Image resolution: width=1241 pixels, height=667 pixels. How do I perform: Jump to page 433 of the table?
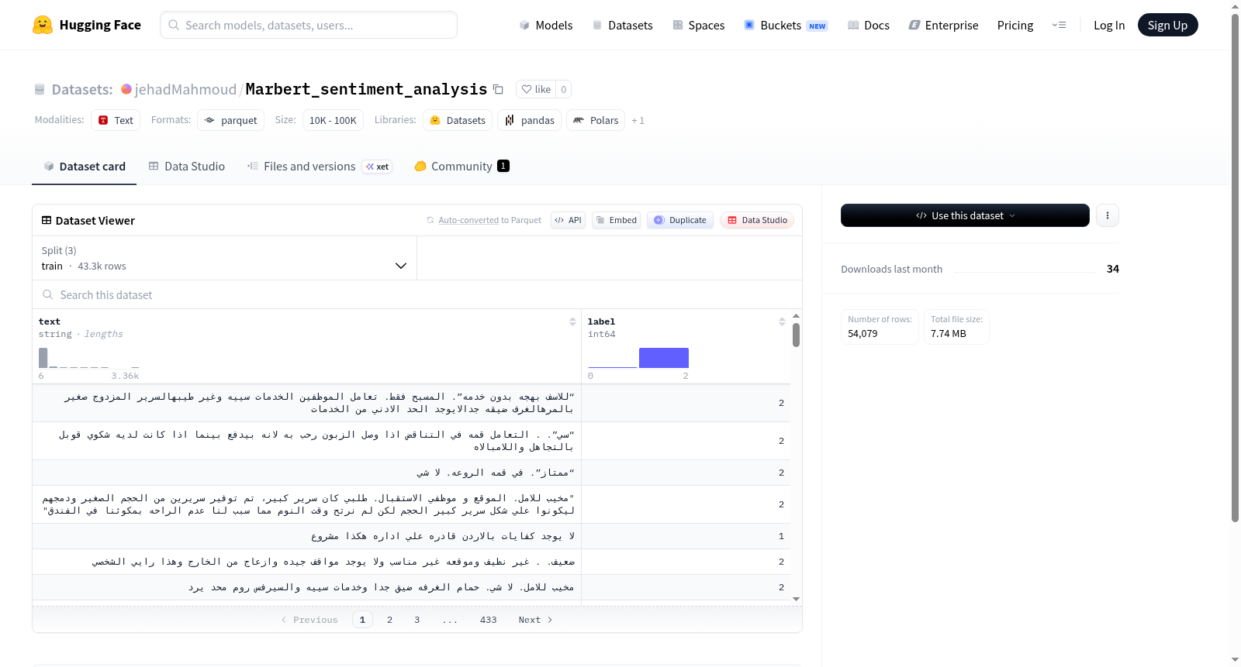[x=488, y=620]
